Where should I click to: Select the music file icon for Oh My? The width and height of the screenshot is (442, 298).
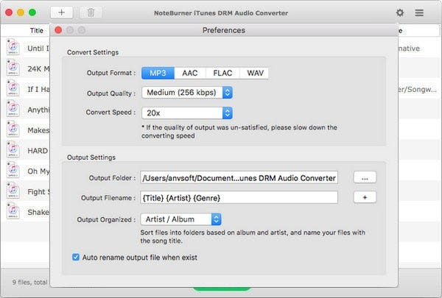click(13, 170)
